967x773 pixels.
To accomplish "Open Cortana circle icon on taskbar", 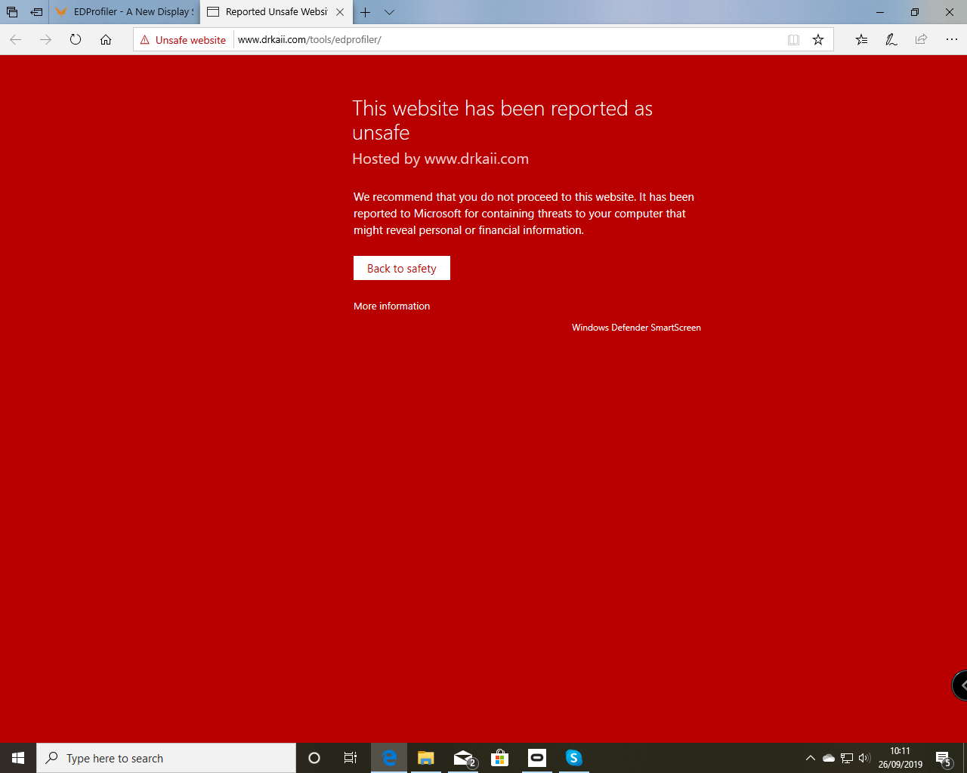I will (314, 758).
